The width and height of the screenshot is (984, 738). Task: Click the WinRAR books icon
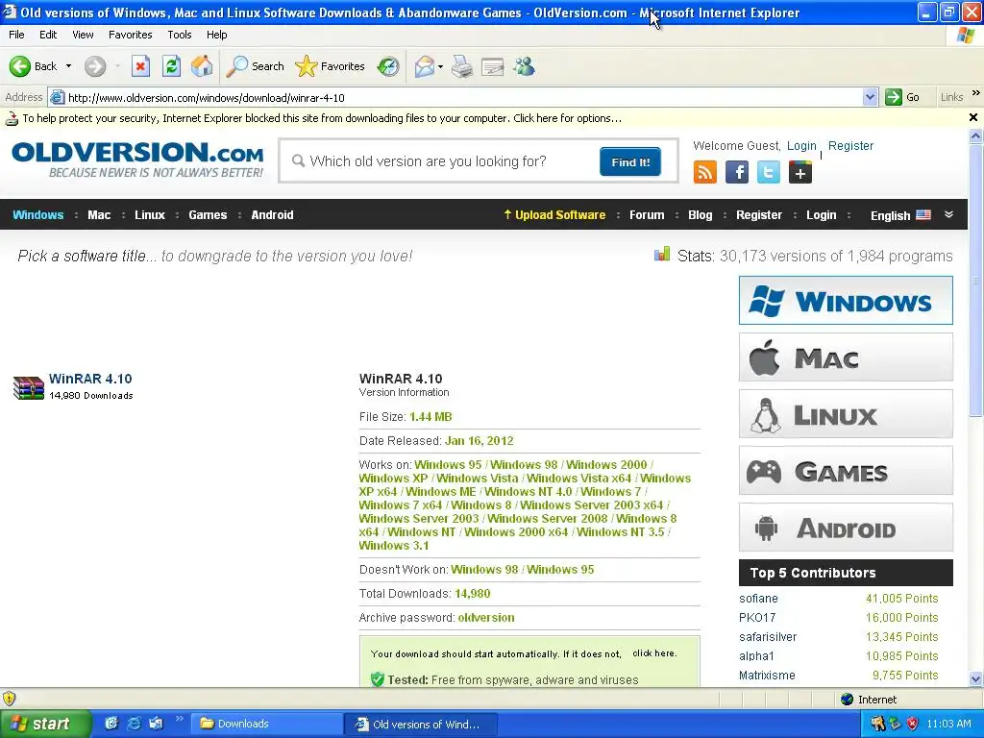tap(28, 387)
